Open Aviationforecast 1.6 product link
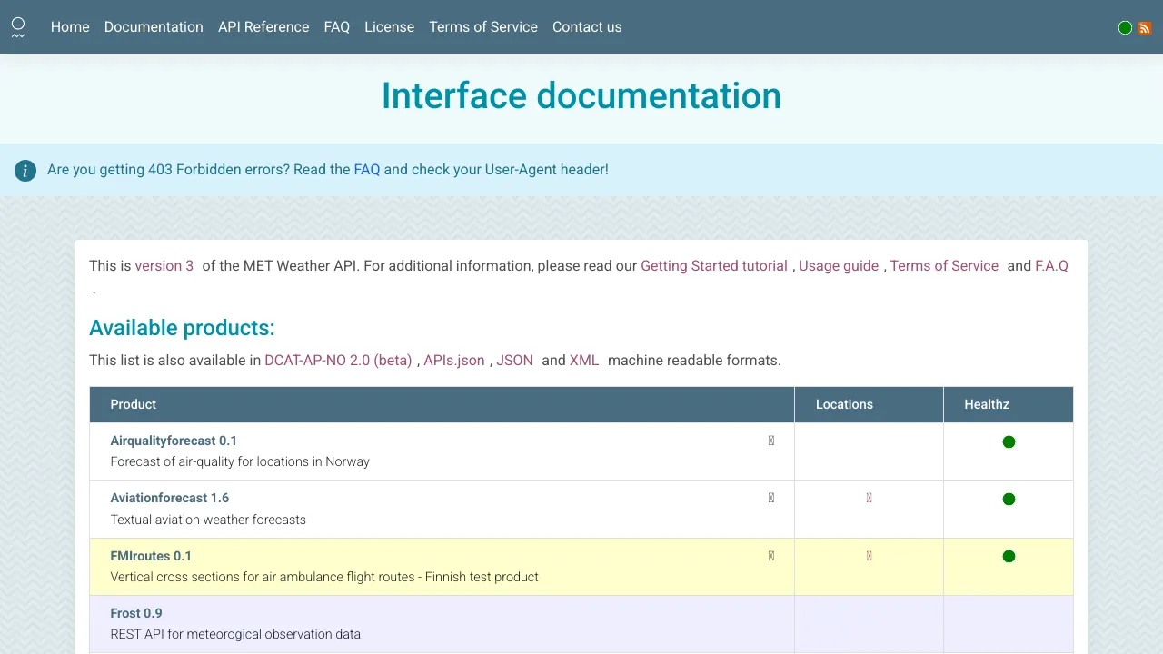 click(x=170, y=498)
